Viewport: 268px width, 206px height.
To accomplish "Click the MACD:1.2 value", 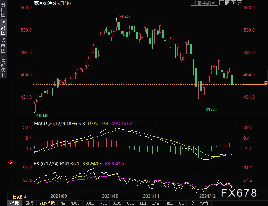I will 122,124.
